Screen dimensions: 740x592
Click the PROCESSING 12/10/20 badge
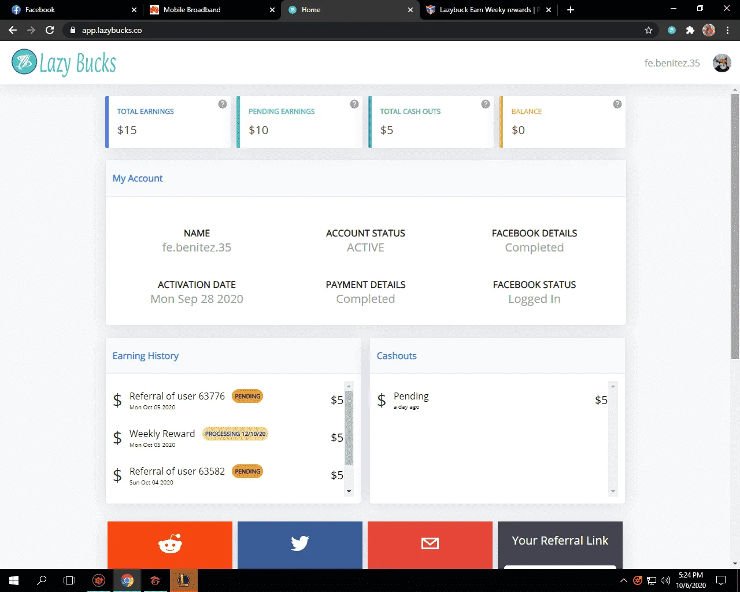235,434
